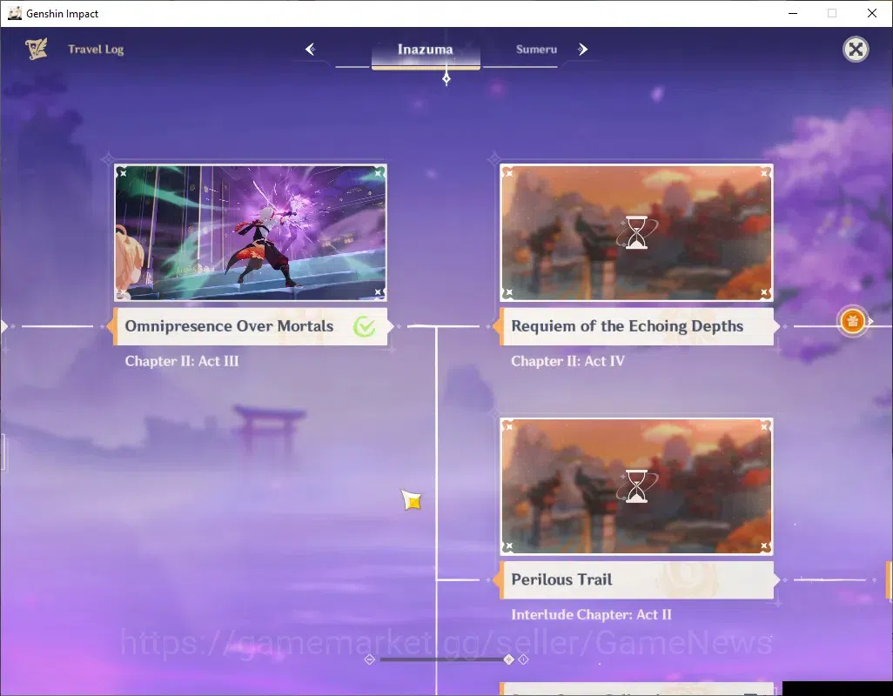Click the Travel Log feather icon
This screenshot has height=696, width=893.
tap(37, 49)
